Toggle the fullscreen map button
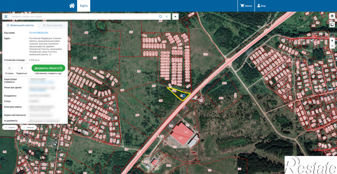The width and height of the screenshot is (337, 174). click(x=332, y=24)
